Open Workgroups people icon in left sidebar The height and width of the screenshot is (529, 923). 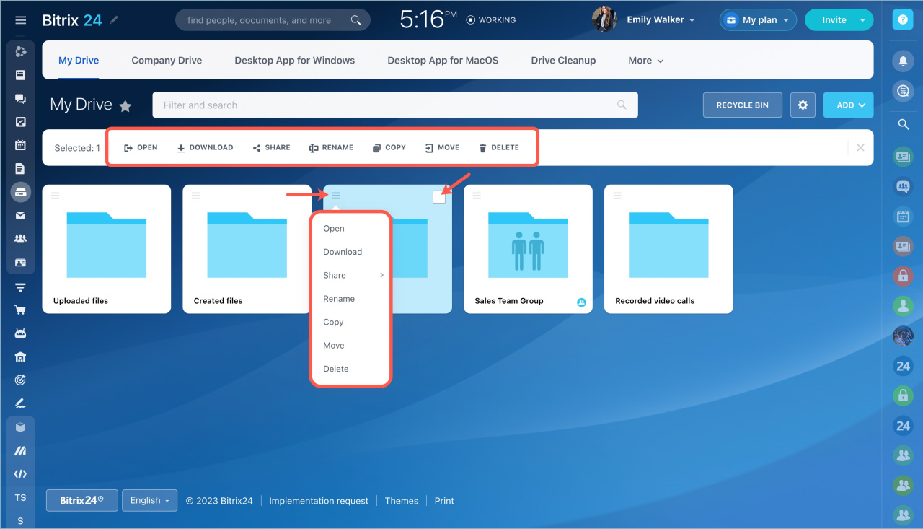[20, 239]
